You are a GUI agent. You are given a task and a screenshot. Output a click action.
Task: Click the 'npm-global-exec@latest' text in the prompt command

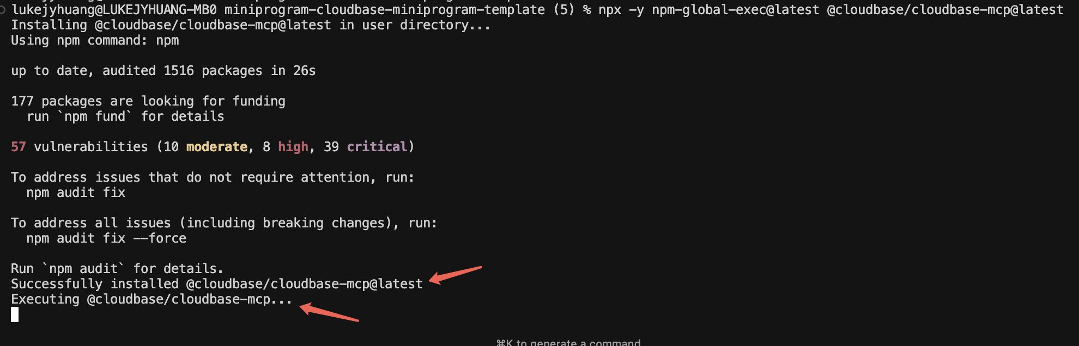point(735,10)
